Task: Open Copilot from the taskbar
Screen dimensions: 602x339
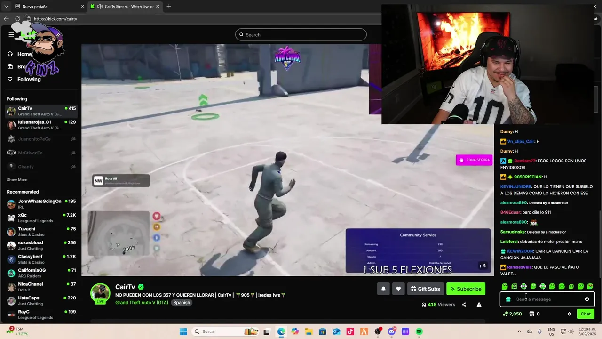Action: coord(295,331)
